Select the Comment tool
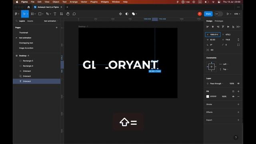256x144 pixels. 74,14
